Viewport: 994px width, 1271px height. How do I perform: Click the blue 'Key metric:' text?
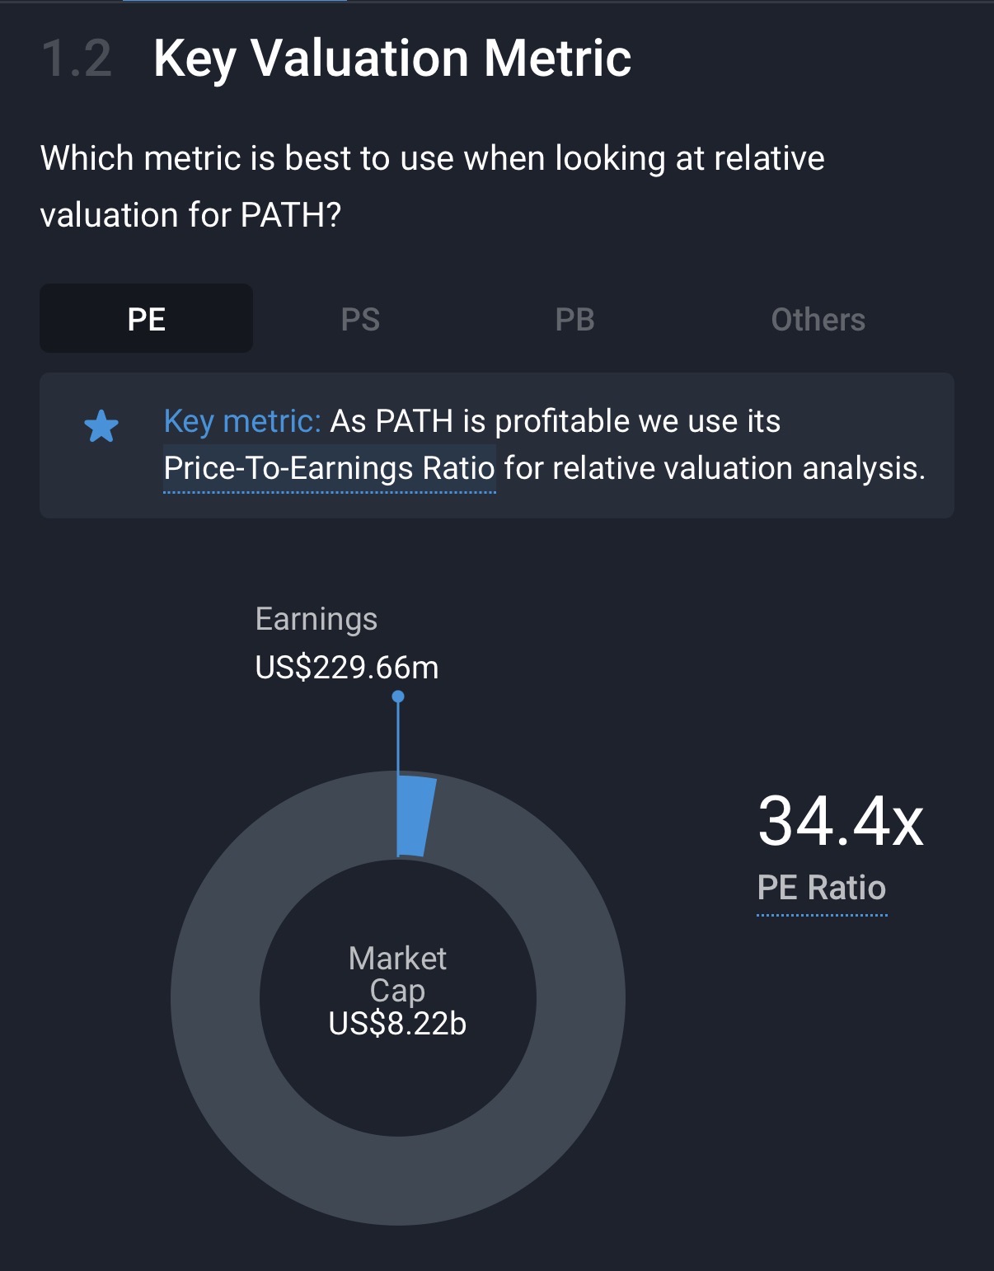pos(242,421)
